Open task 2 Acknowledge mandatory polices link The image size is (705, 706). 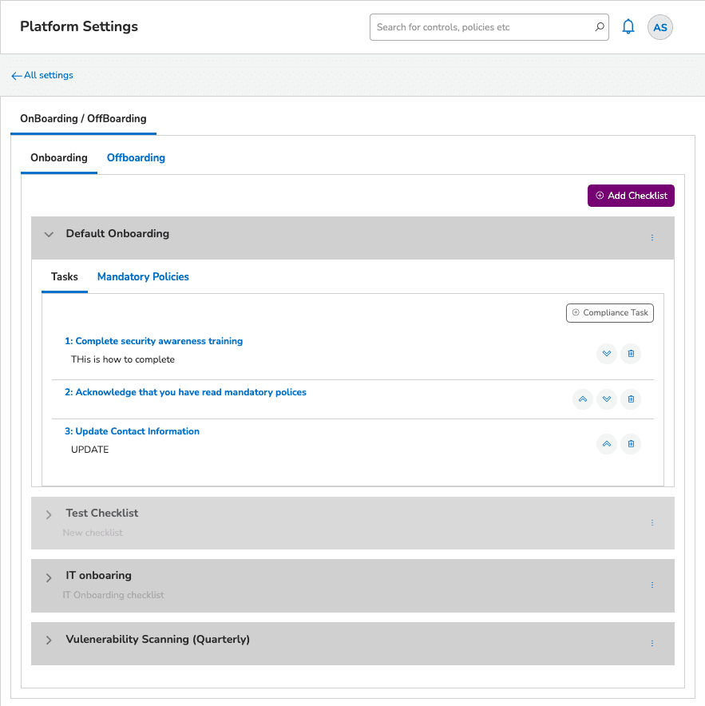185,392
